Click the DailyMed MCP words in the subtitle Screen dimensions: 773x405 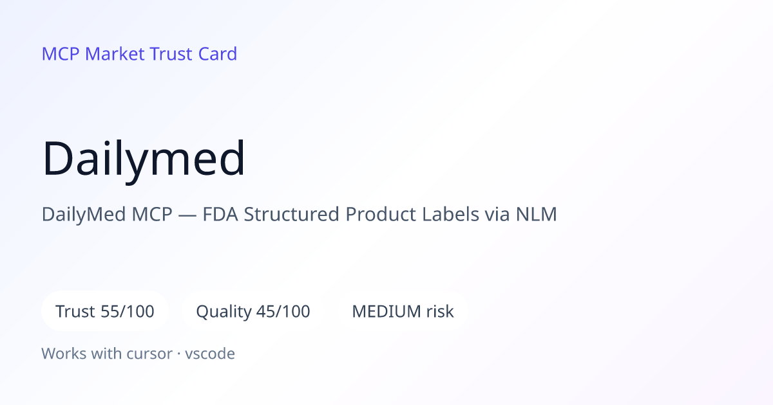108,215
